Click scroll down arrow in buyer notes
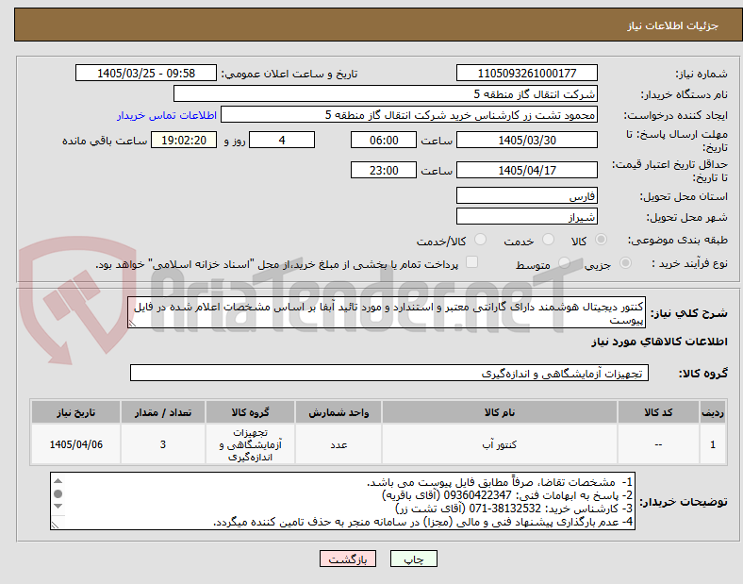743x584 pixels. tap(58, 507)
